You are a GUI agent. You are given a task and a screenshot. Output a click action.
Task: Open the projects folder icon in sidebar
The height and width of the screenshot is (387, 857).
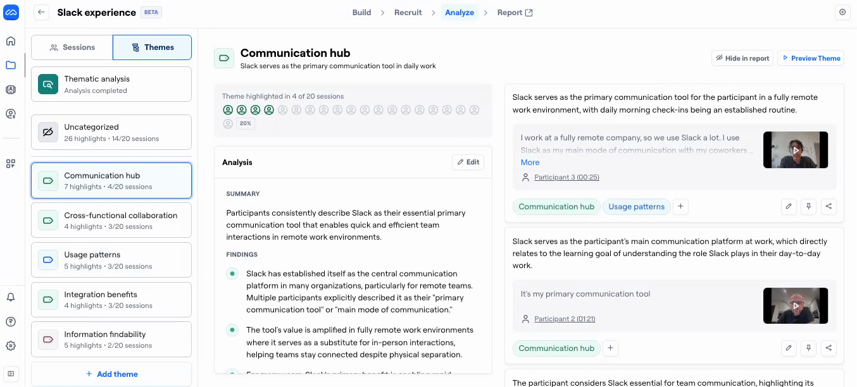(x=11, y=65)
